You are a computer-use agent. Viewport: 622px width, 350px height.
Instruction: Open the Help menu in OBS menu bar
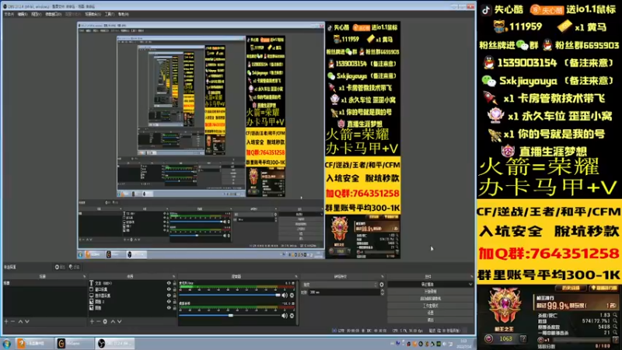[124, 14]
